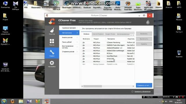Open Far Cry 3 folder on desktop
This screenshot has height=104, width=186.
pos(179,29)
